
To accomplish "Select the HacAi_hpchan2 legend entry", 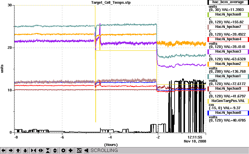I will (x=228, y=64).
